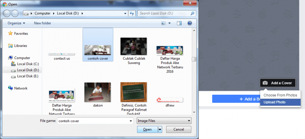
Task: Click the search magnifier icon
Action: click(x=192, y=13)
